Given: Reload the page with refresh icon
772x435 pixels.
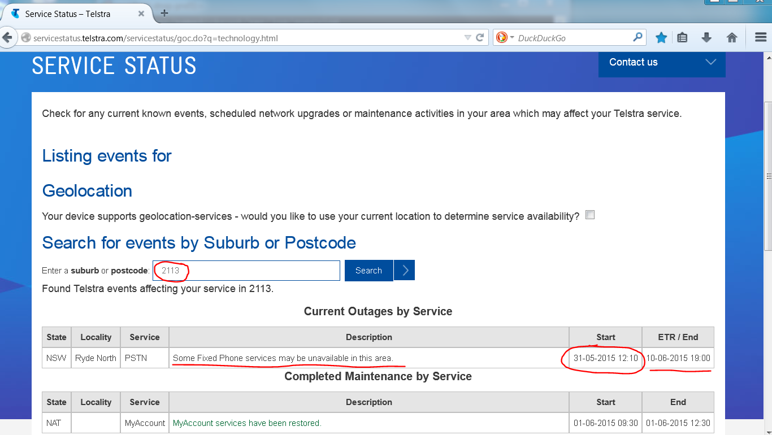Looking at the screenshot, I should [x=480, y=38].
